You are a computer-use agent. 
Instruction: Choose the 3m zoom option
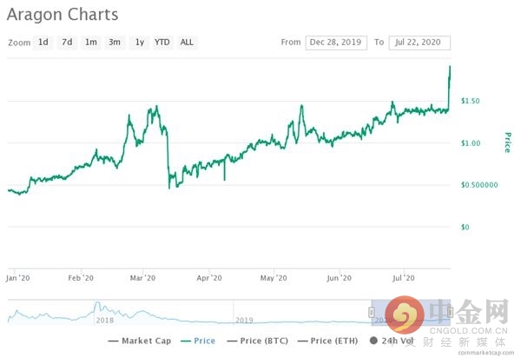click(114, 42)
